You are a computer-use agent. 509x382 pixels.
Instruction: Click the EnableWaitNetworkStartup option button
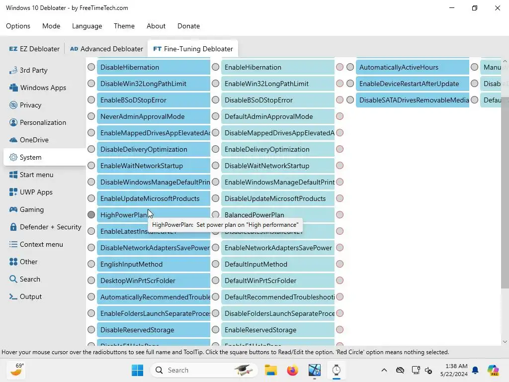[x=154, y=166]
